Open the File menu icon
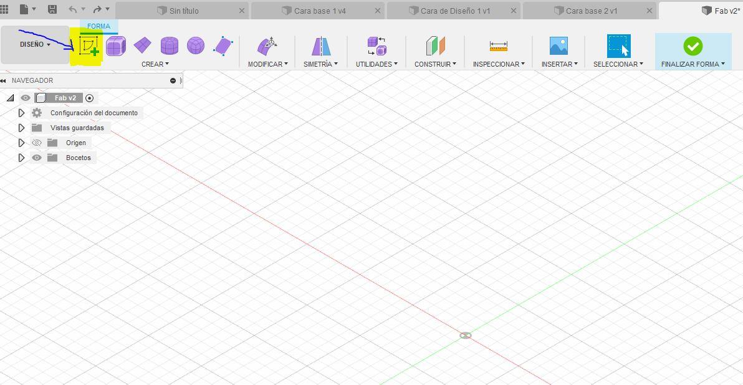The image size is (743, 385). tap(24, 9)
